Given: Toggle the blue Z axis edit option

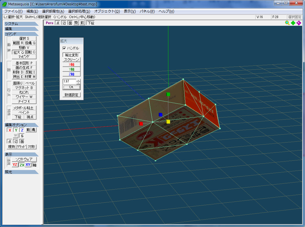Looking at the screenshot, I should [22, 130].
